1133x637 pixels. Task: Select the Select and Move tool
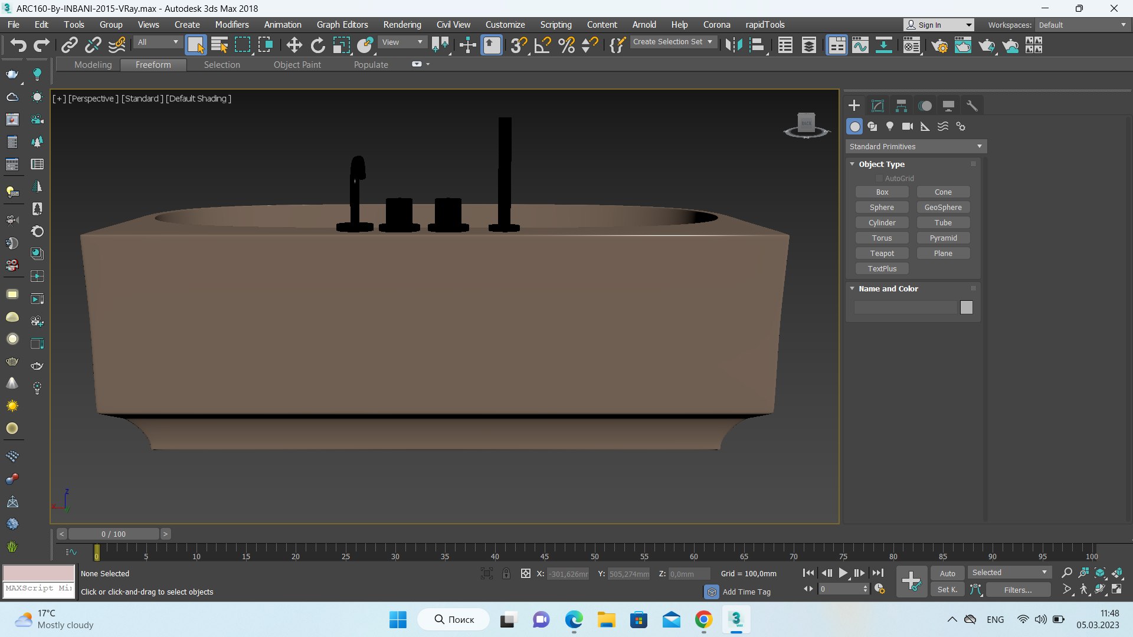coord(294,45)
